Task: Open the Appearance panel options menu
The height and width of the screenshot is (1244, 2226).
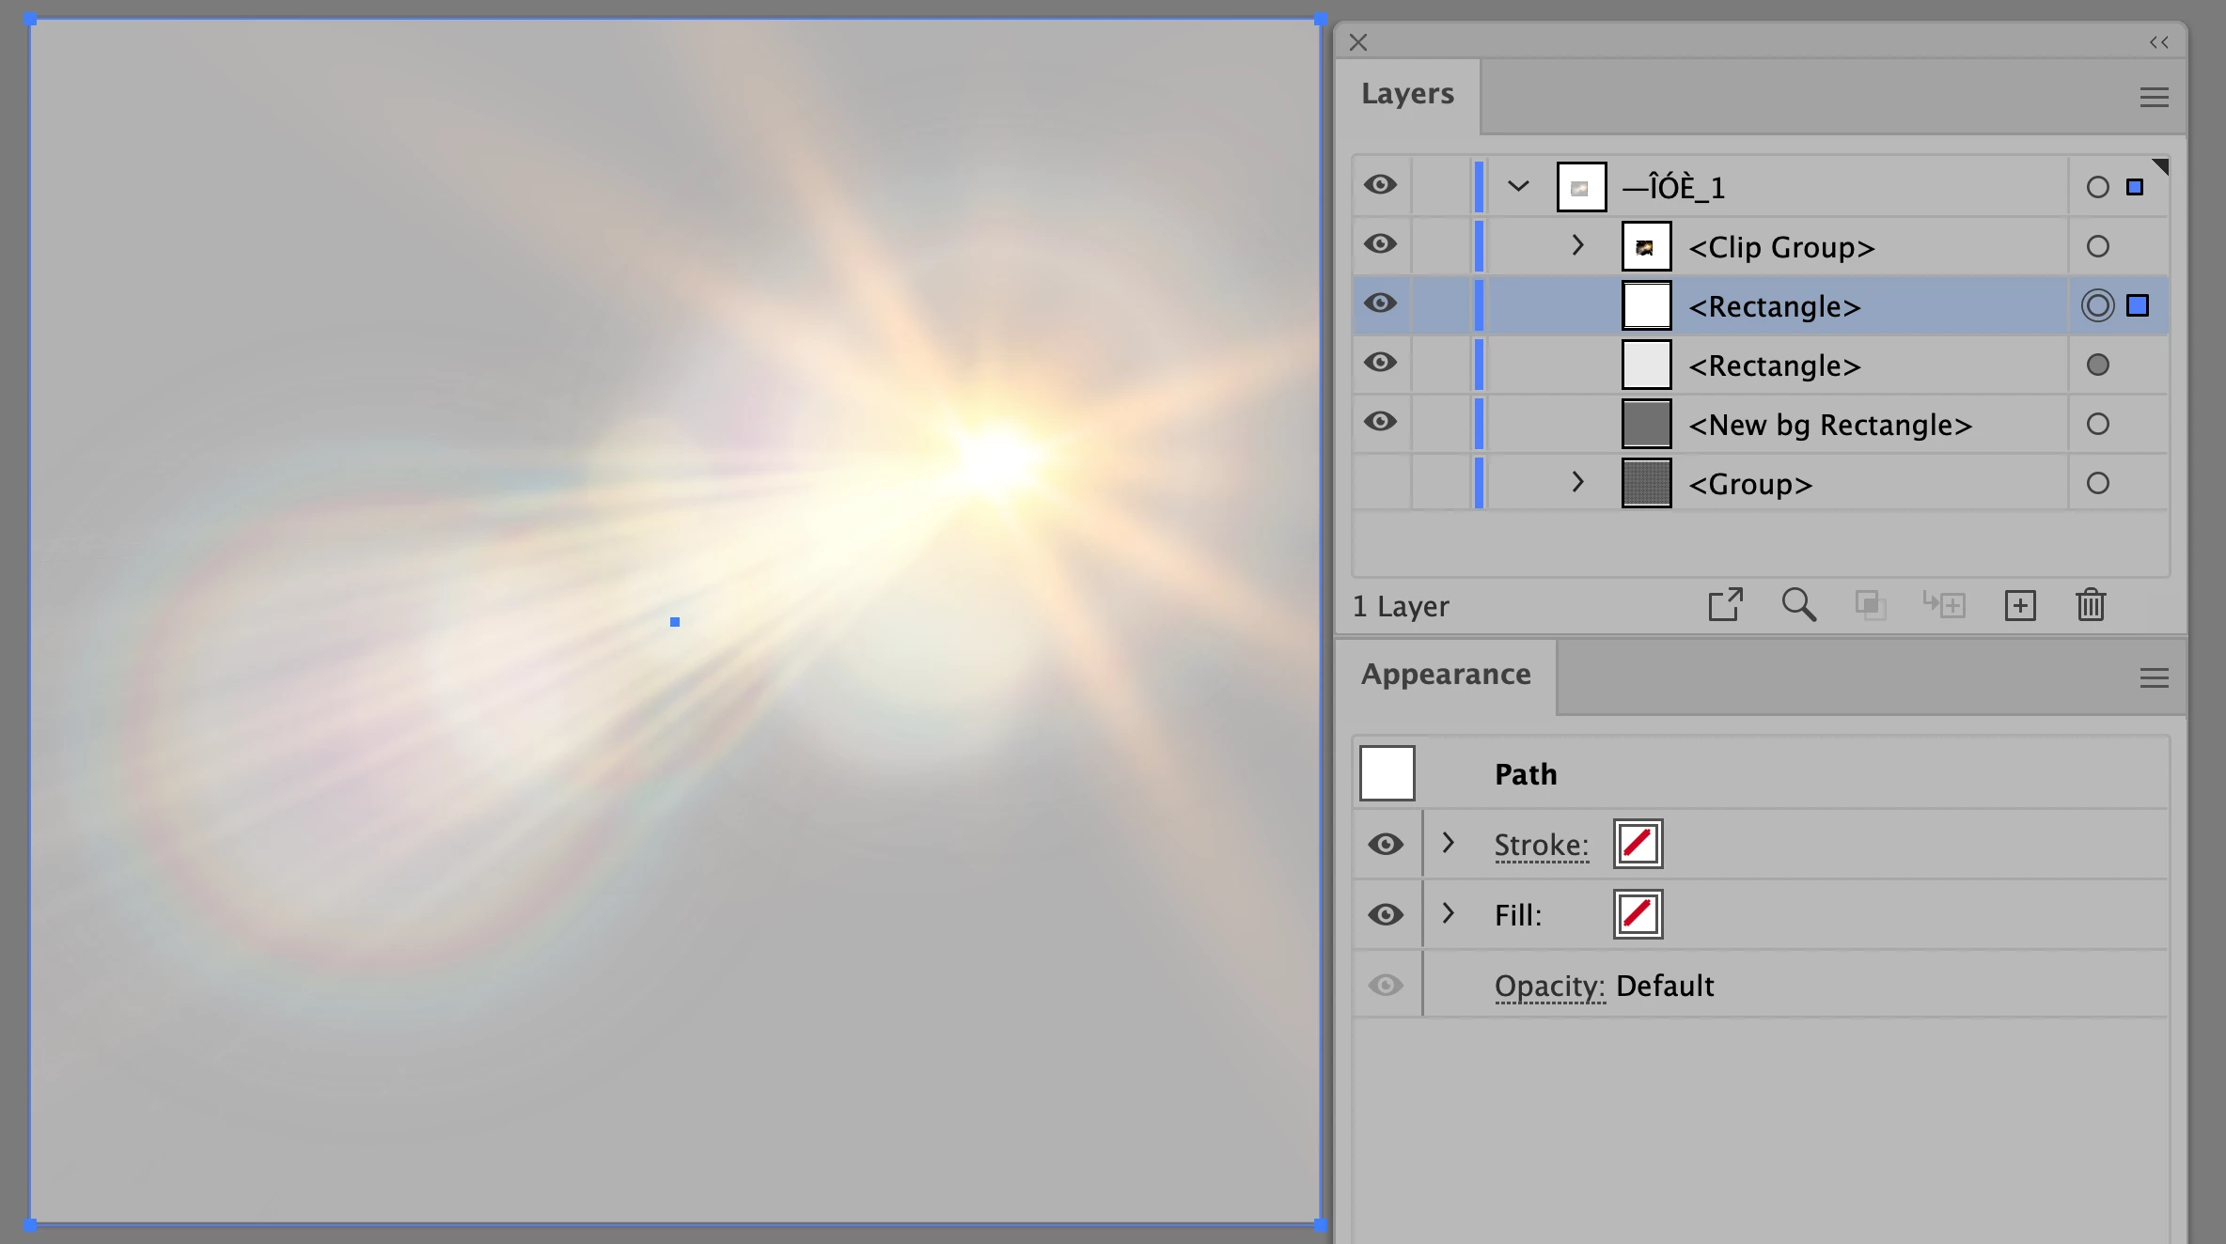Action: pyautogui.click(x=2154, y=677)
